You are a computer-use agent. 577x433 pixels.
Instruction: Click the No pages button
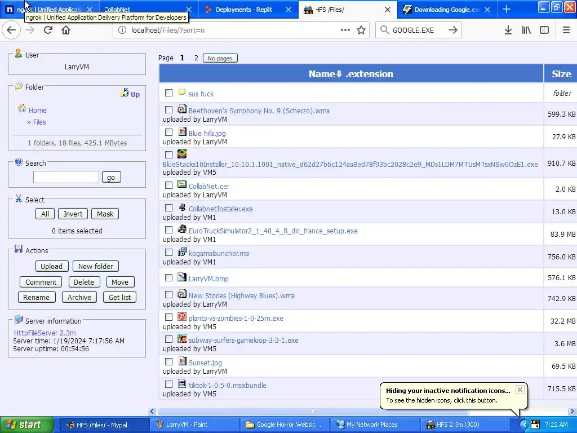(220, 58)
